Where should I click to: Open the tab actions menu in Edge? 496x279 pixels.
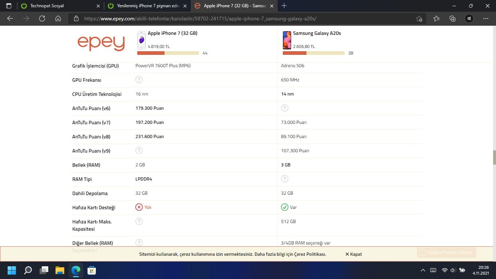point(9,6)
